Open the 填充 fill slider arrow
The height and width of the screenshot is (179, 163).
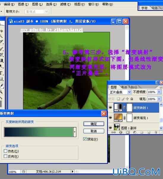[x=159, y=99]
